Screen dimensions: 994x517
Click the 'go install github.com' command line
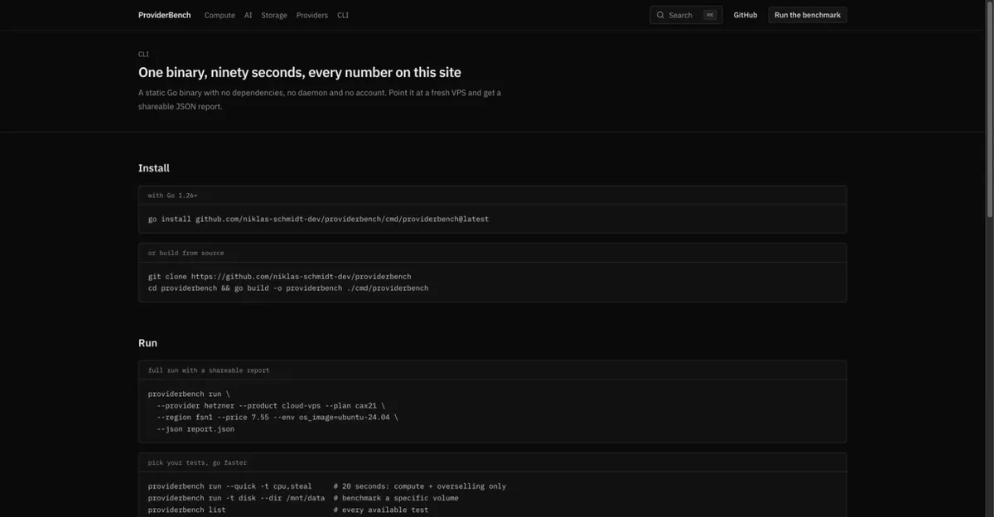(x=318, y=219)
